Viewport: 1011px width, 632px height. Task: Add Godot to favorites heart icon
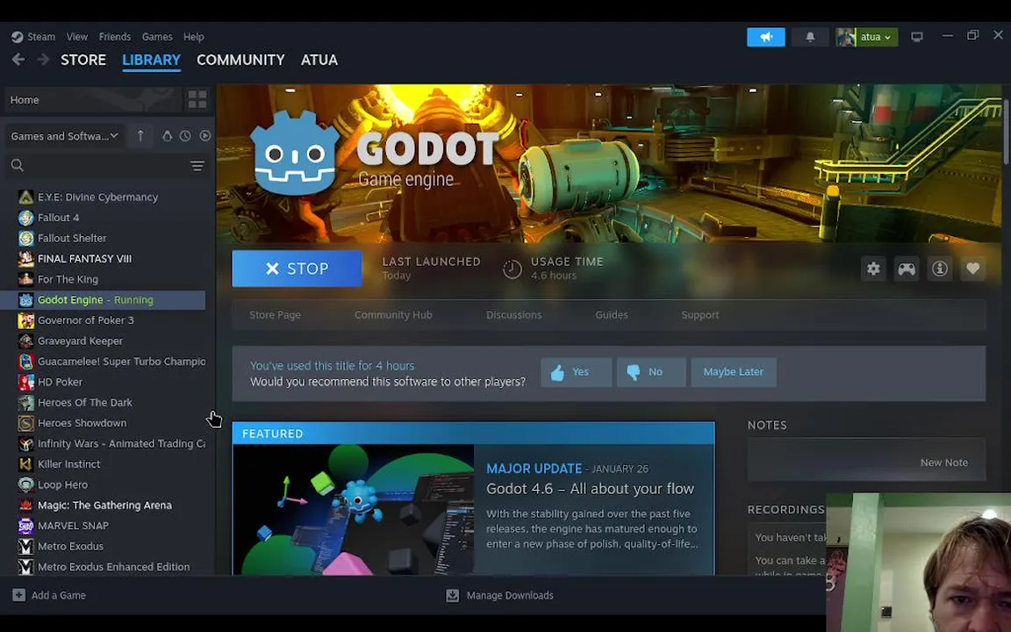tap(973, 269)
